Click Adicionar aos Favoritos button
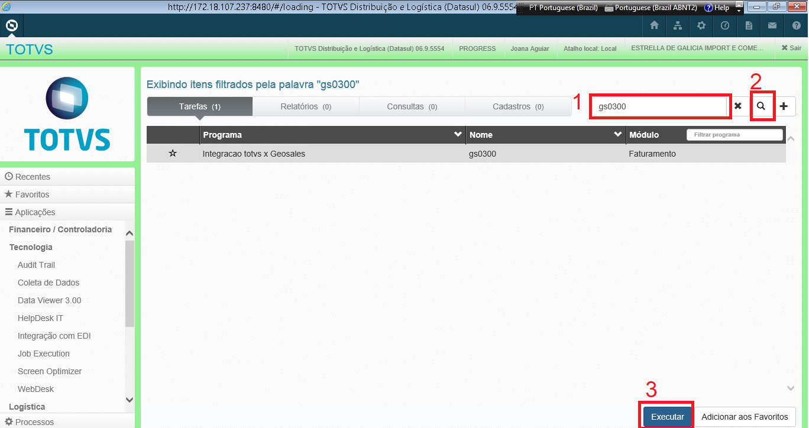Screen dimensions: 809x428 tap(745, 417)
